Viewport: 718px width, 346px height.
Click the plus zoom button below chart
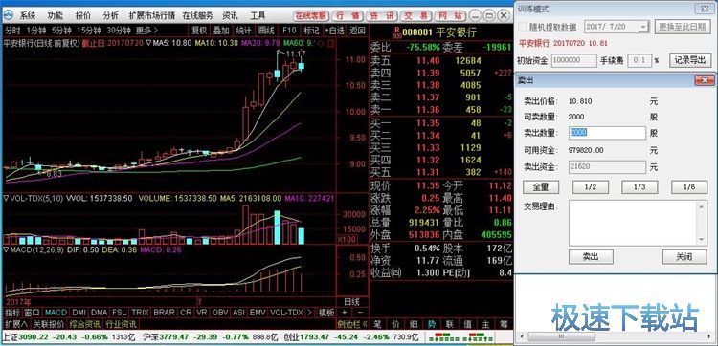click(x=345, y=313)
